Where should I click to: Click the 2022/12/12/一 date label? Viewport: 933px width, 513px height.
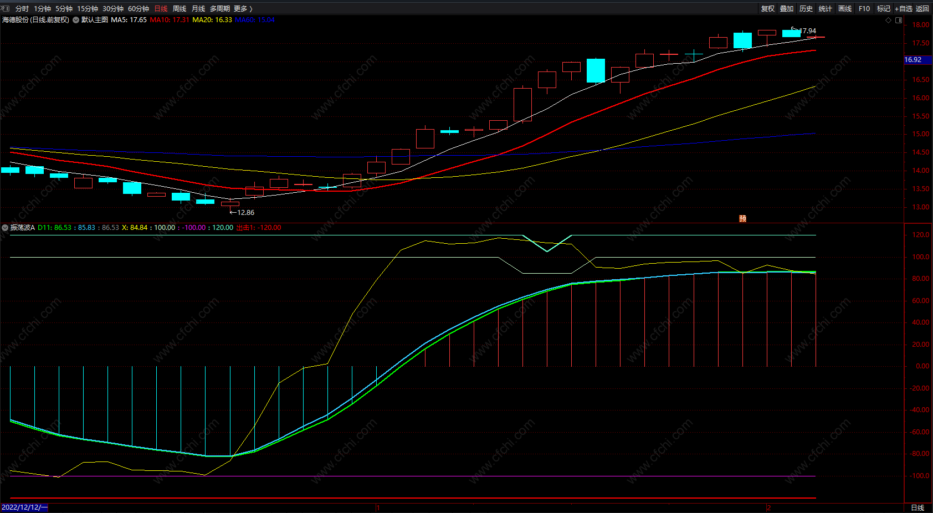24,507
